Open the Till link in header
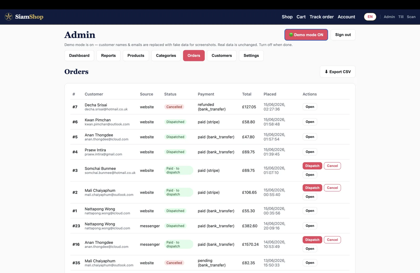420x273 pixels. [401, 17]
